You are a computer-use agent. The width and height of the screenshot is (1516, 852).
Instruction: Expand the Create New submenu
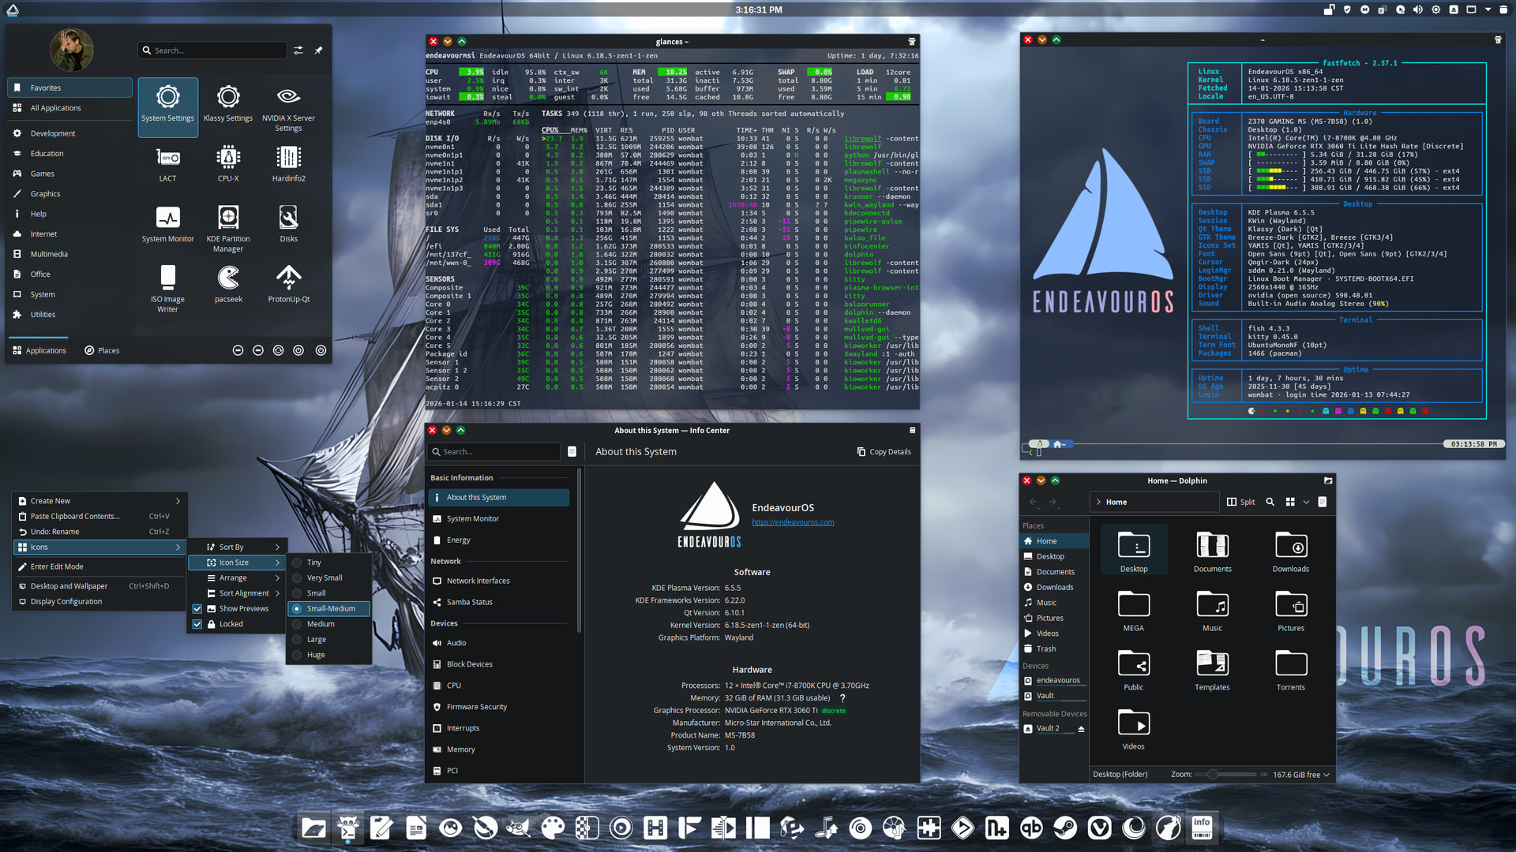coord(99,501)
